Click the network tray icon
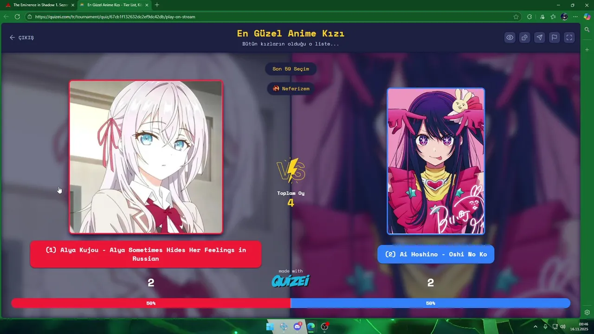Viewport: 594px width, 334px height. pos(555,327)
